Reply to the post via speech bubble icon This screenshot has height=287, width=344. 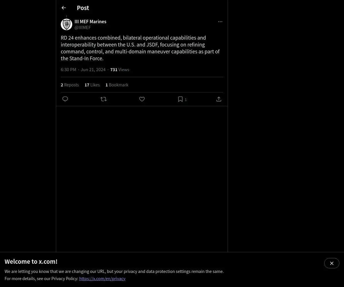65,99
